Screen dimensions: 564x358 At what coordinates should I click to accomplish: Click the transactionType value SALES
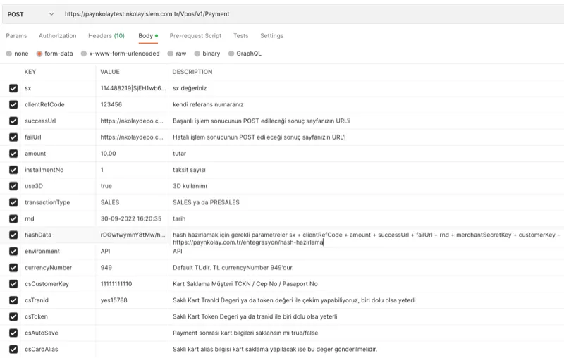click(131, 202)
